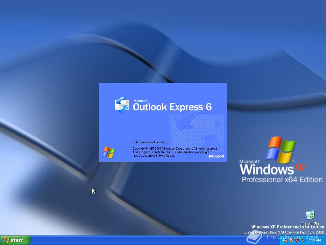Click the Windows activation keys tray icon
326x245 pixels.
291,240
